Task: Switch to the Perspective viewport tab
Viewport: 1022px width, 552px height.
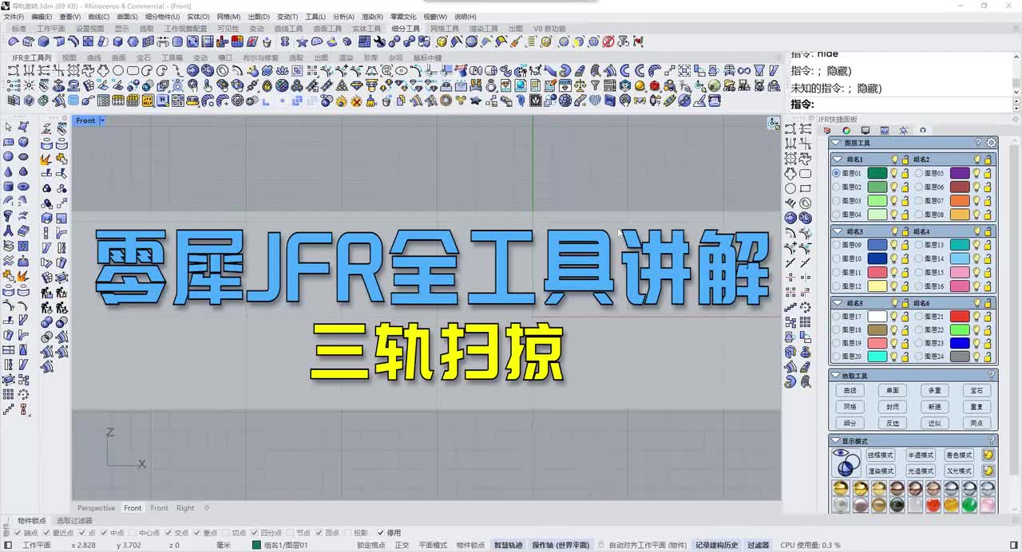Action: (x=96, y=508)
